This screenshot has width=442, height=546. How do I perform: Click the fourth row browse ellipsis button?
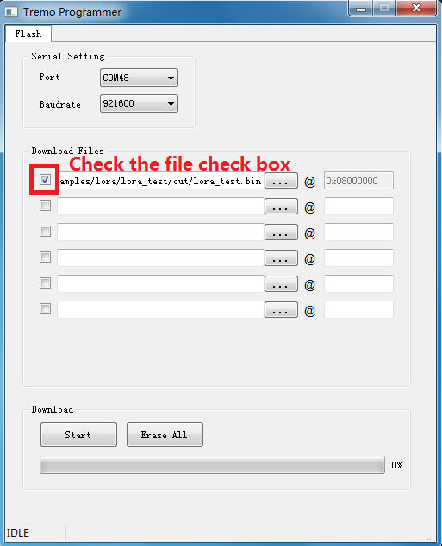click(281, 258)
